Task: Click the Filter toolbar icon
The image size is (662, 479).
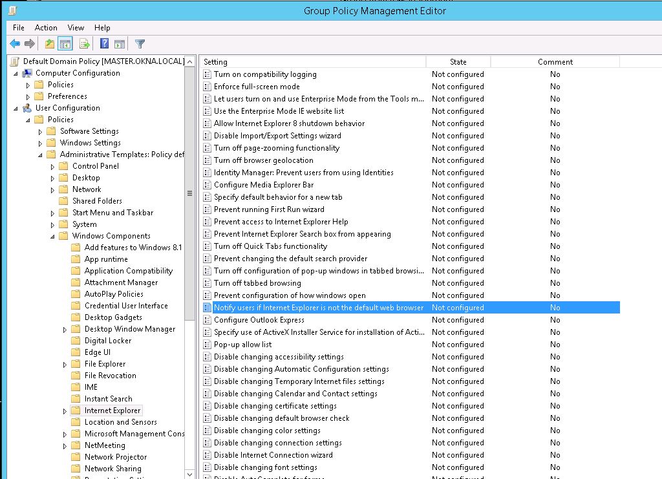Action: click(139, 43)
